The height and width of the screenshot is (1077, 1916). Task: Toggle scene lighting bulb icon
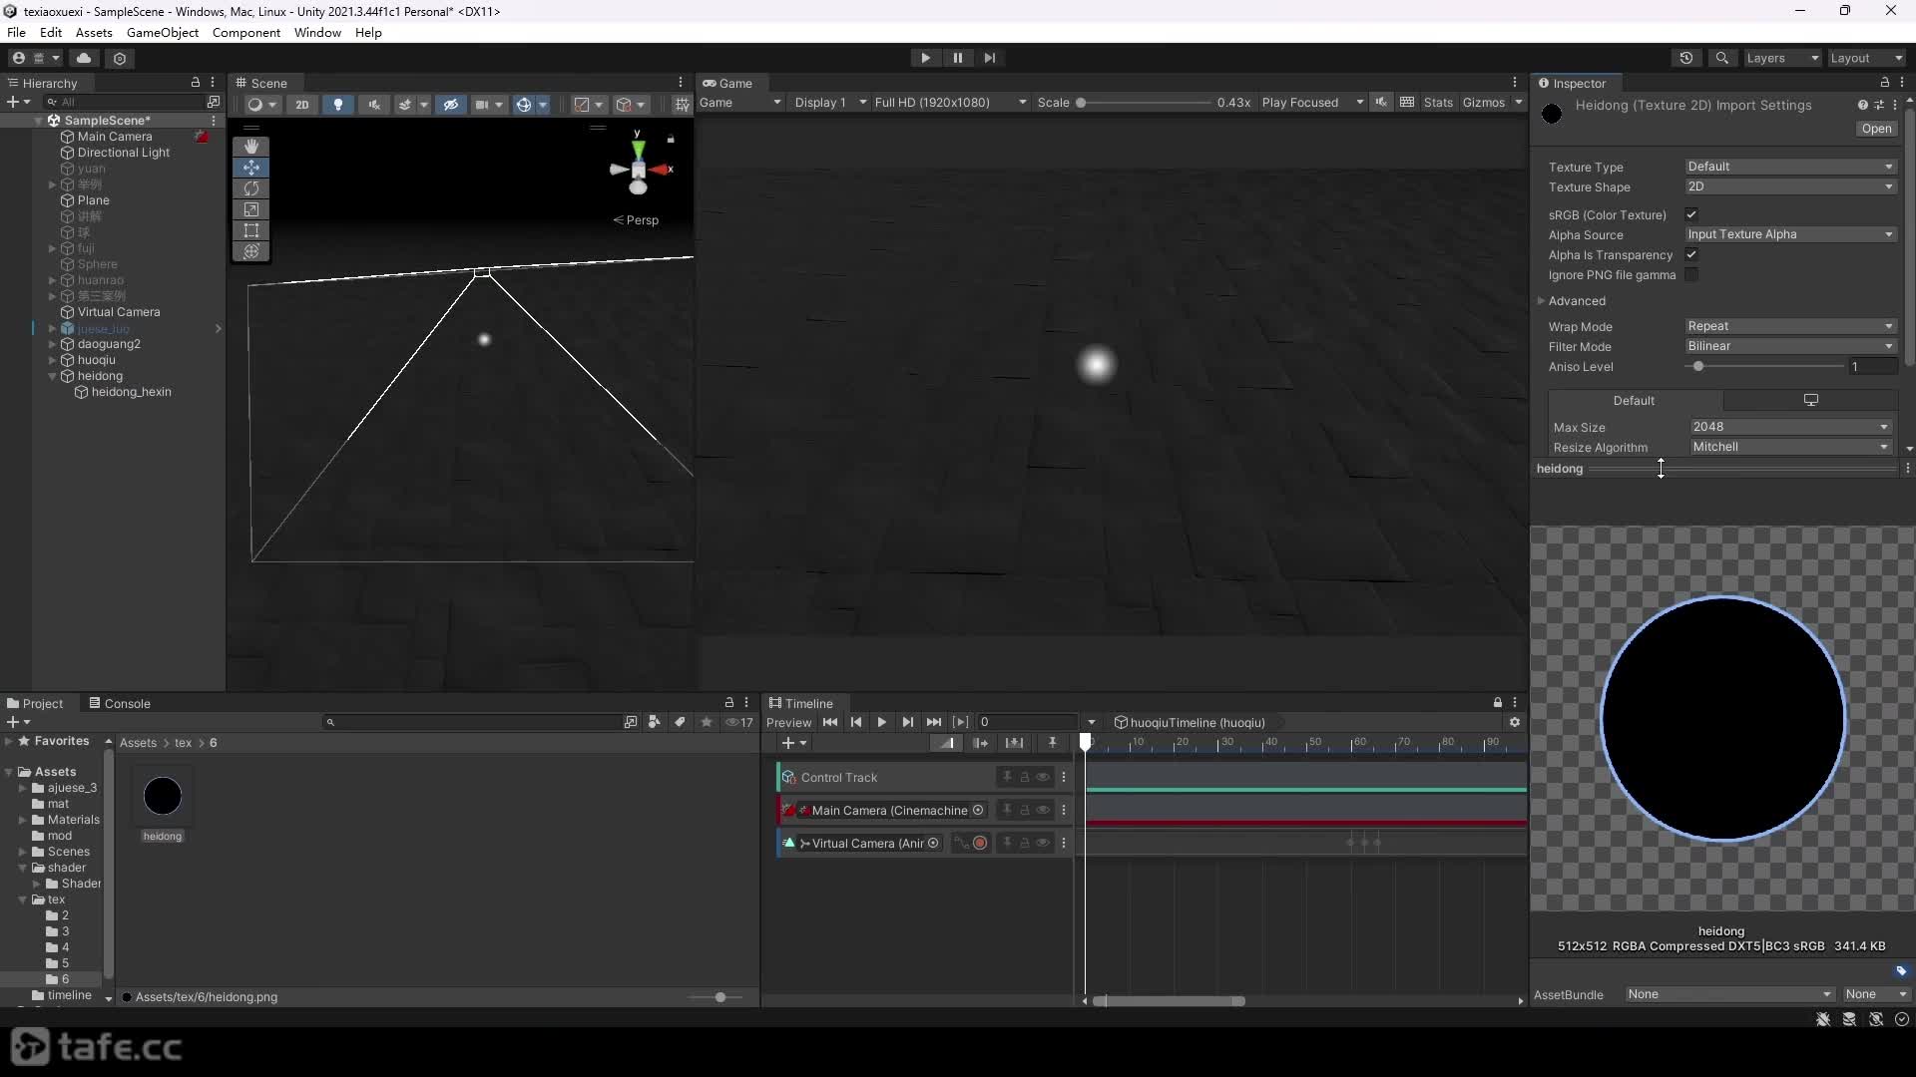[338, 104]
